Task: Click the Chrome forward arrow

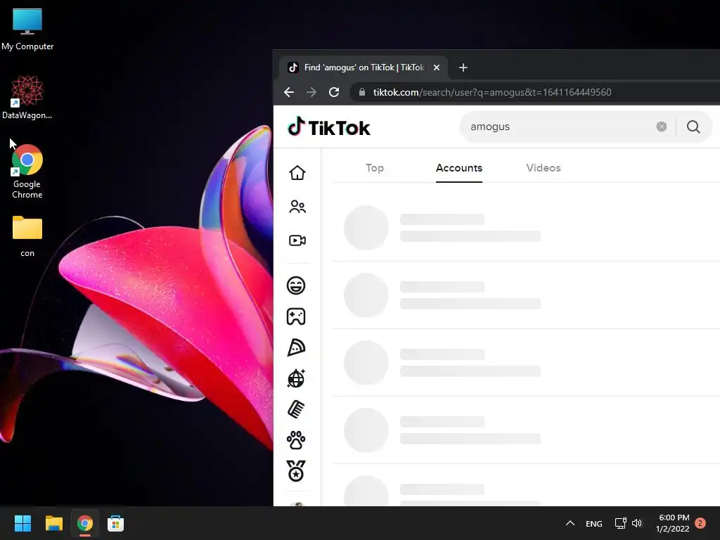Action: pyautogui.click(x=311, y=92)
